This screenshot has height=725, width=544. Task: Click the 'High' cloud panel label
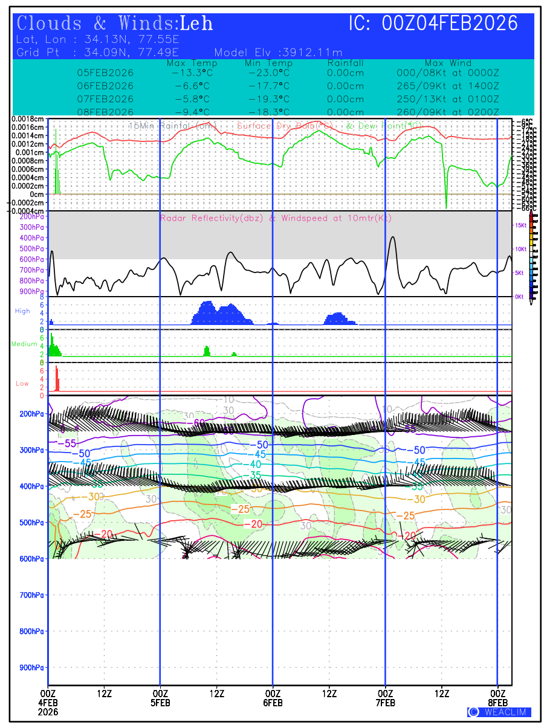(22, 311)
